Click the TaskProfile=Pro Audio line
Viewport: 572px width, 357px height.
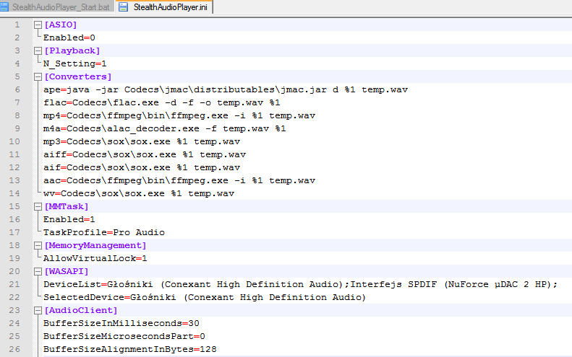tap(104, 232)
